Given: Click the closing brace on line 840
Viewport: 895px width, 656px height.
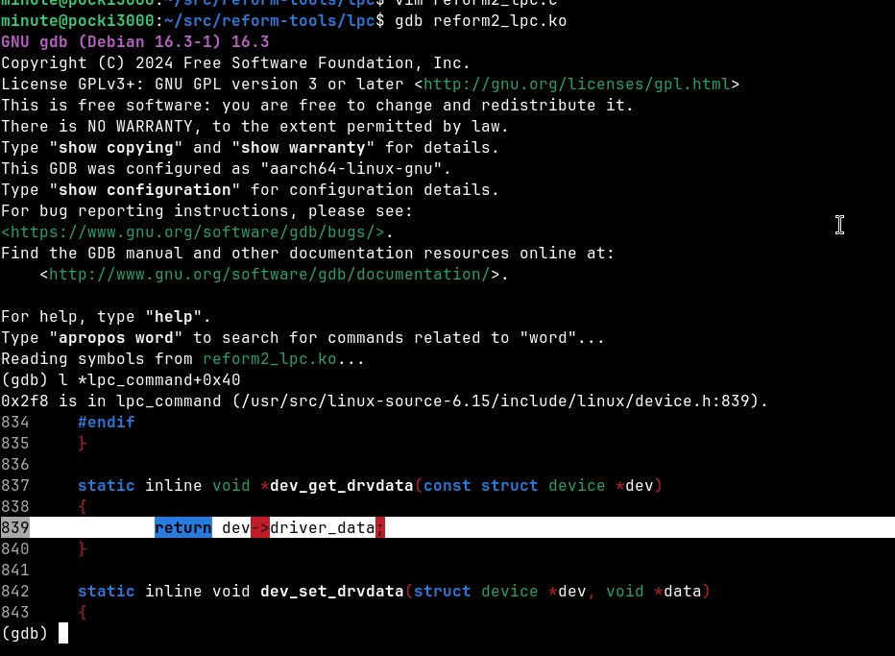Looking at the screenshot, I should click(x=83, y=548).
